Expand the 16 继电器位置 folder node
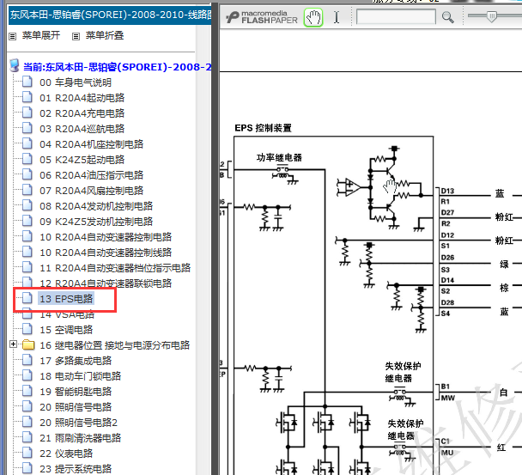Screen dimensions: 522x475 (13, 344)
